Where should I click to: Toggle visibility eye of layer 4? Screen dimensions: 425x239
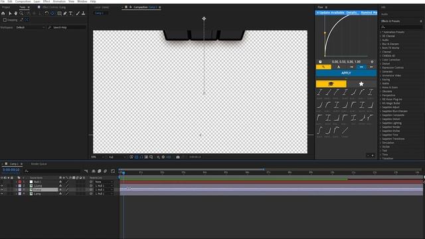[2, 194]
